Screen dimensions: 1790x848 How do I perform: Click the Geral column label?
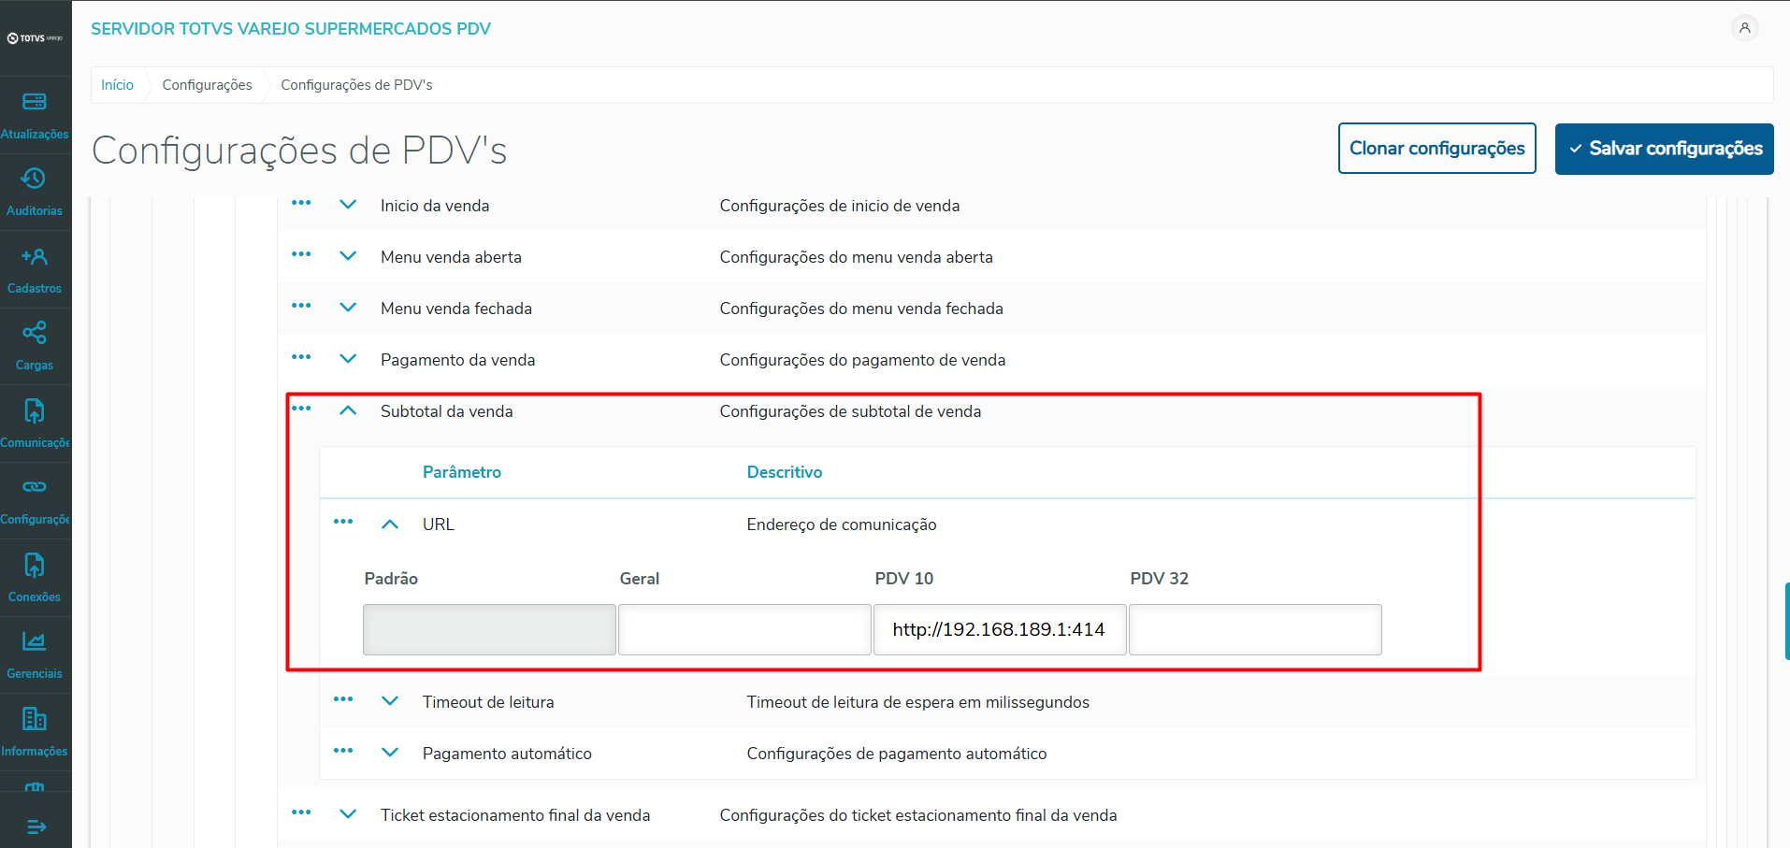tap(640, 579)
